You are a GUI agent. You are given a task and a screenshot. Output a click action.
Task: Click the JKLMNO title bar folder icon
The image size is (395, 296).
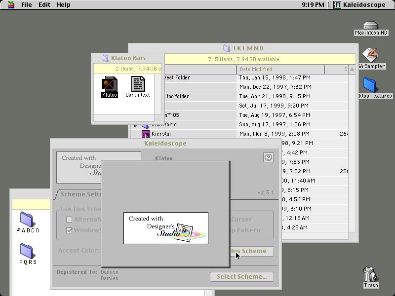pyautogui.click(x=227, y=48)
